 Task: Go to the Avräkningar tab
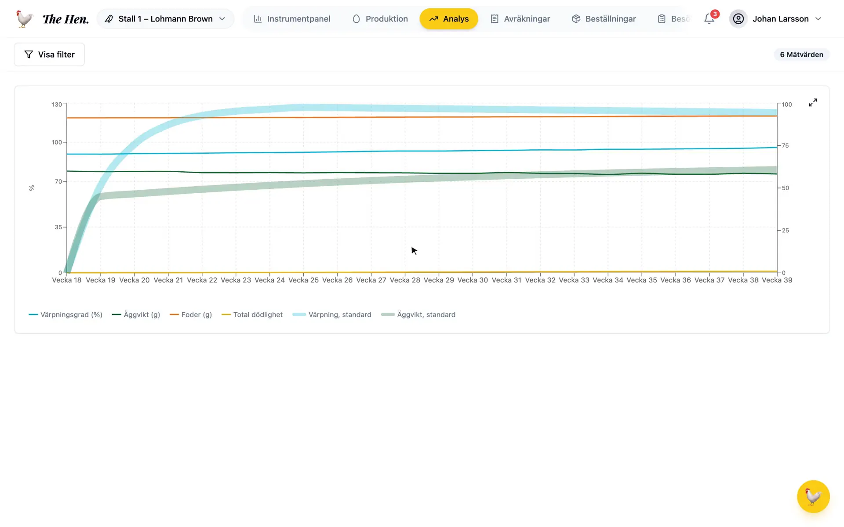click(520, 19)
